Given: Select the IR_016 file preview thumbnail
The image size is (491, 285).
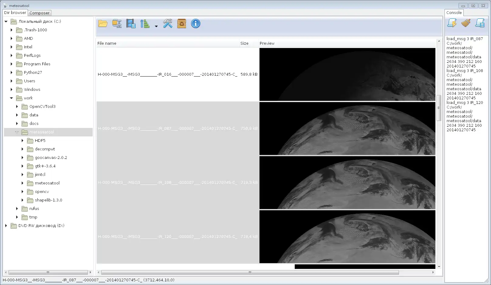Looking at the screenshot, I should click(x=347, y=74).
